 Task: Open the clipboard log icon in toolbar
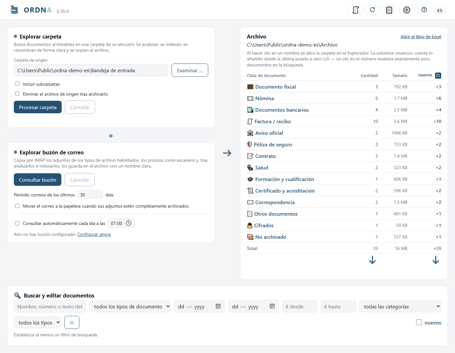[x=389, y=10]
